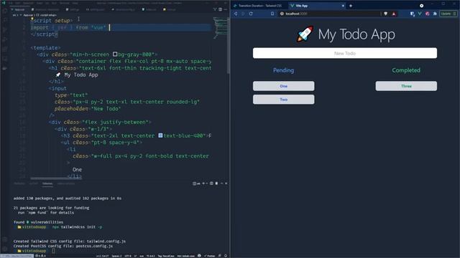Click the browser forward arrow
Image resolution: width=460 pixels, height=258 pixels.
pos(243,14)
